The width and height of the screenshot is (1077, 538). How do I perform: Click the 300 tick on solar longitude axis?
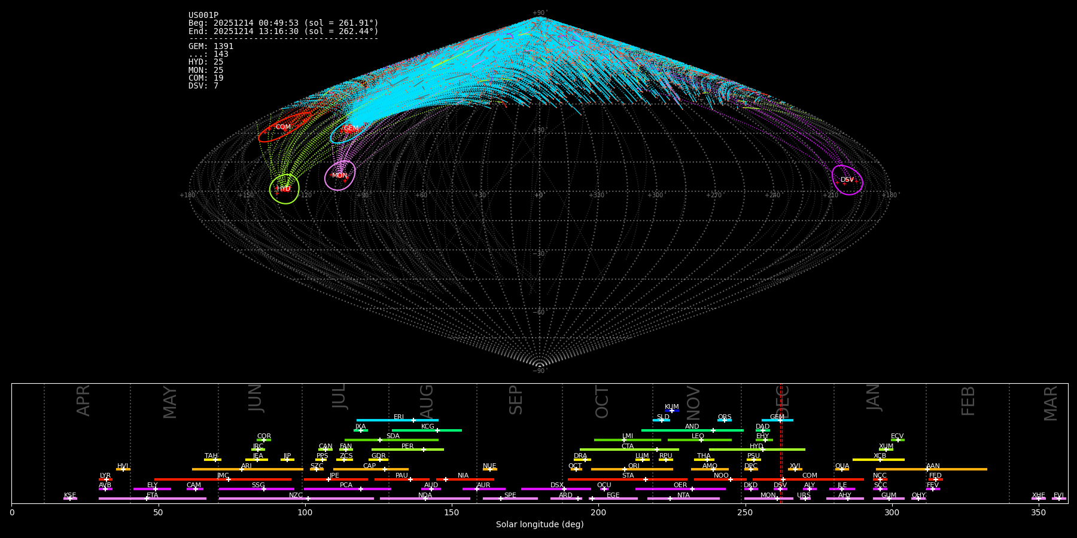coord(892,513)
